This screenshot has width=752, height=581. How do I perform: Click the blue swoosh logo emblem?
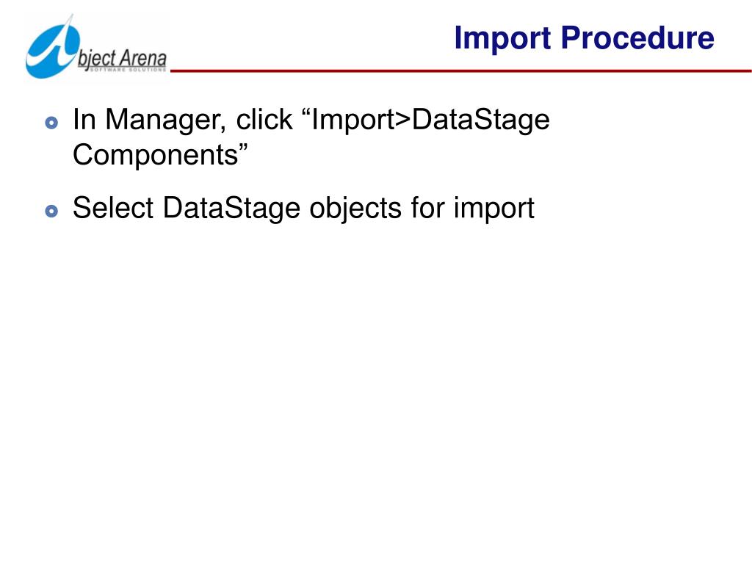(x=52, y=47)
